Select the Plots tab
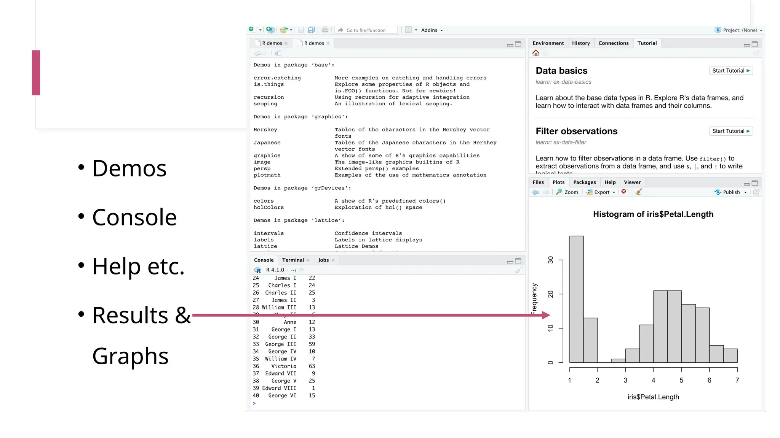Screen dimensions: 780x438 click(x=558, y=182)
